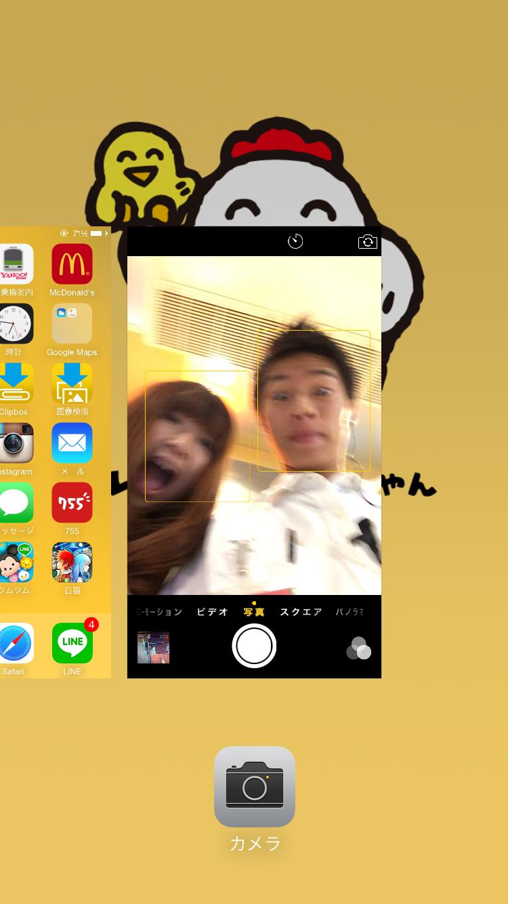508x904 pixels.
Task: Open the Mail app icon
Action: (x=72, y=443)
